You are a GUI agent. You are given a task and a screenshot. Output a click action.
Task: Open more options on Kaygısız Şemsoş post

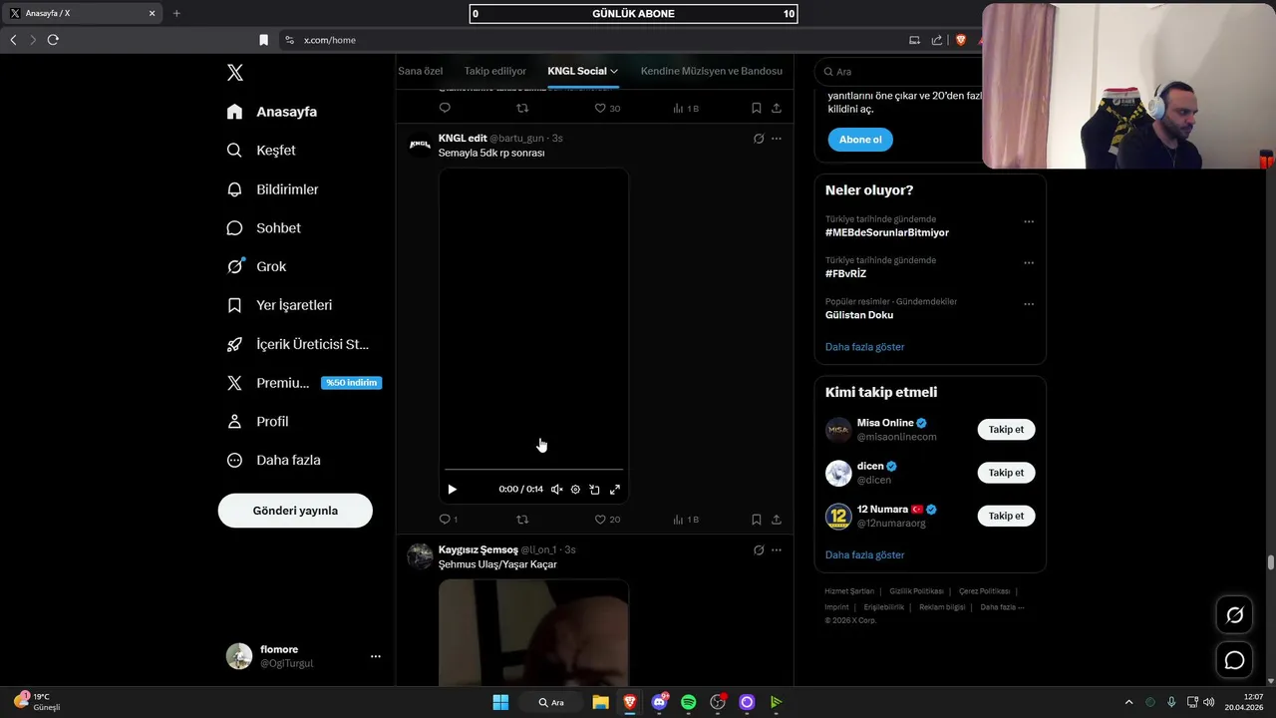(777, 550)
